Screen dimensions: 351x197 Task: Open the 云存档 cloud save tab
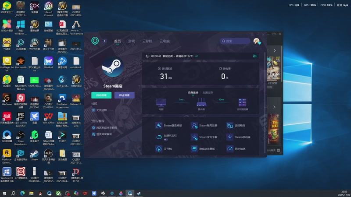[147, 41]
